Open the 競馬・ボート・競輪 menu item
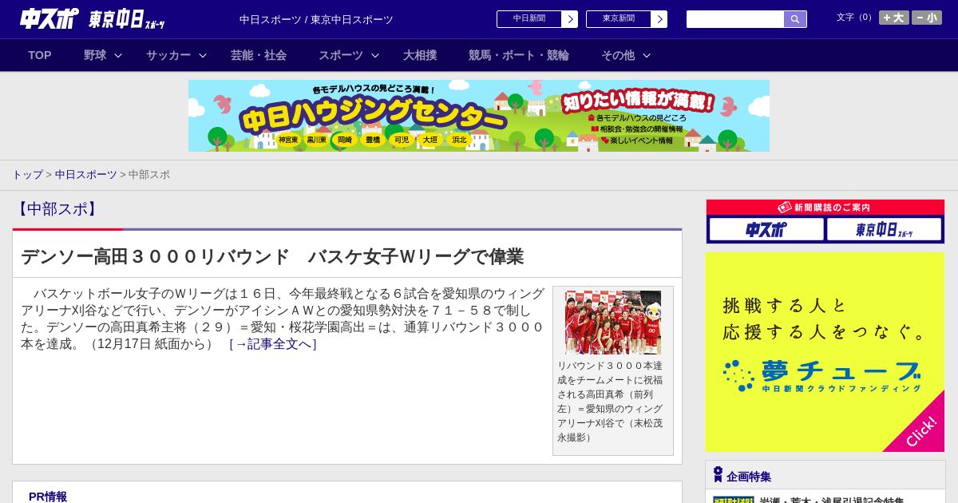 click(x=519, y=55)
